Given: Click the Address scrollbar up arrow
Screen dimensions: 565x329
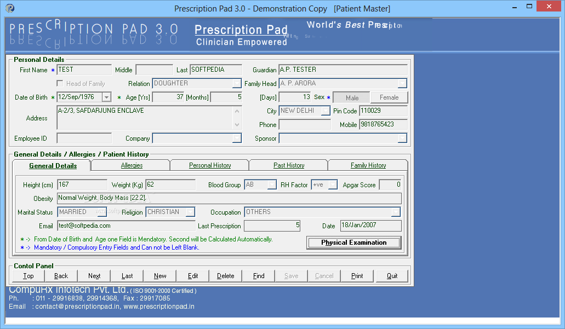Looking at the screenshot, I should [237, 111].
